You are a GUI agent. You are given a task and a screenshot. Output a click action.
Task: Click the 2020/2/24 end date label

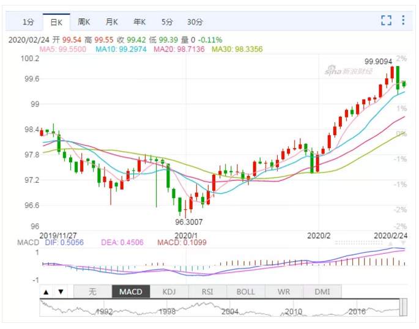point(390,236)
